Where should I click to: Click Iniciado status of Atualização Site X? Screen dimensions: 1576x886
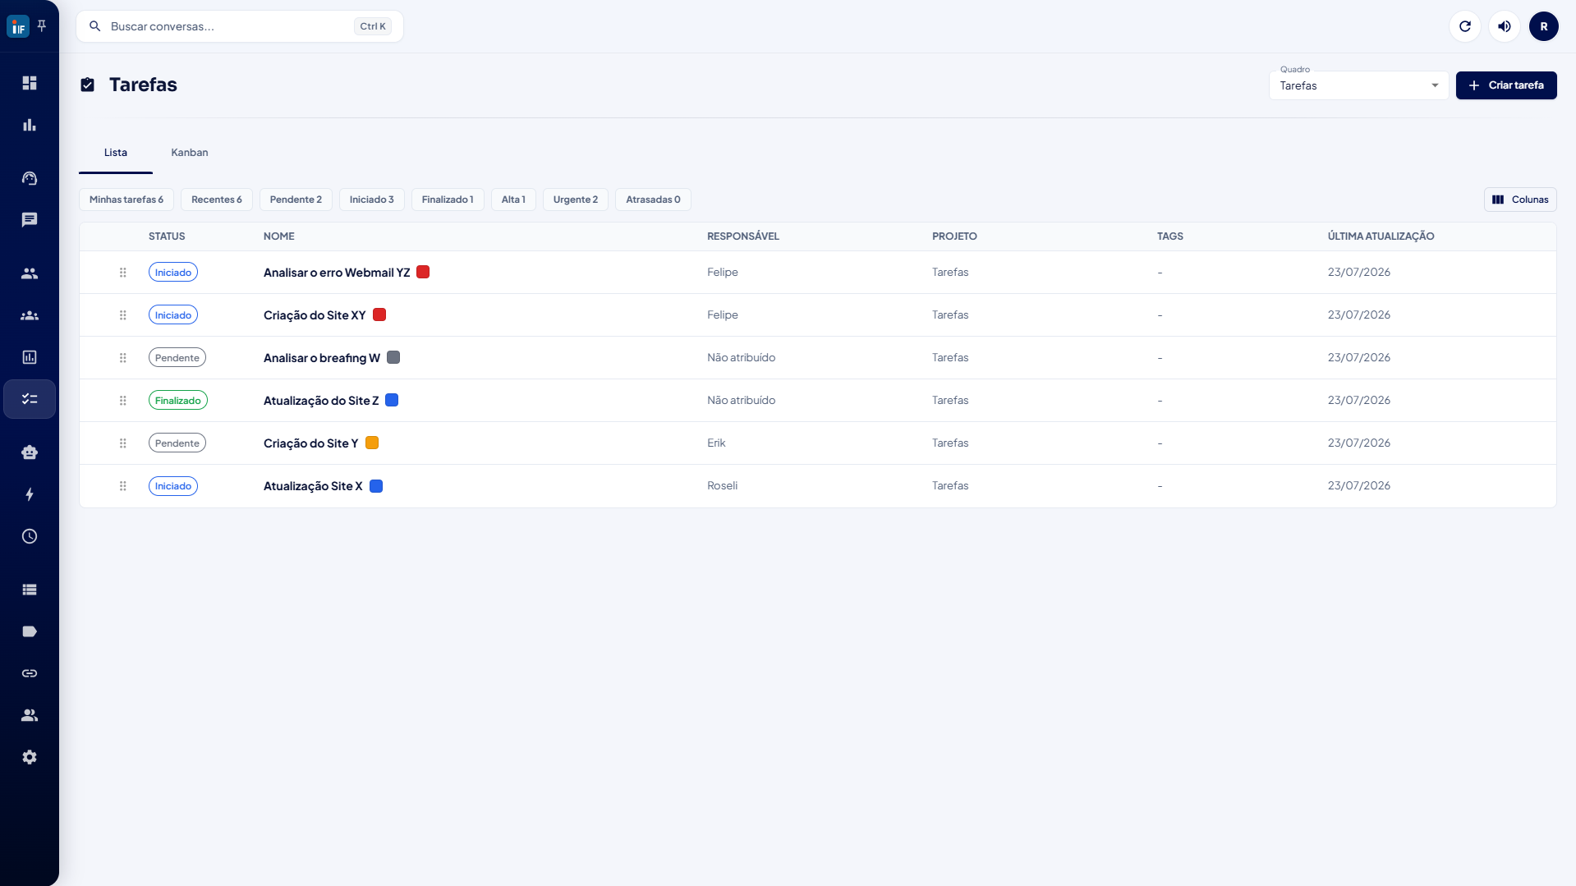(173, 486)
